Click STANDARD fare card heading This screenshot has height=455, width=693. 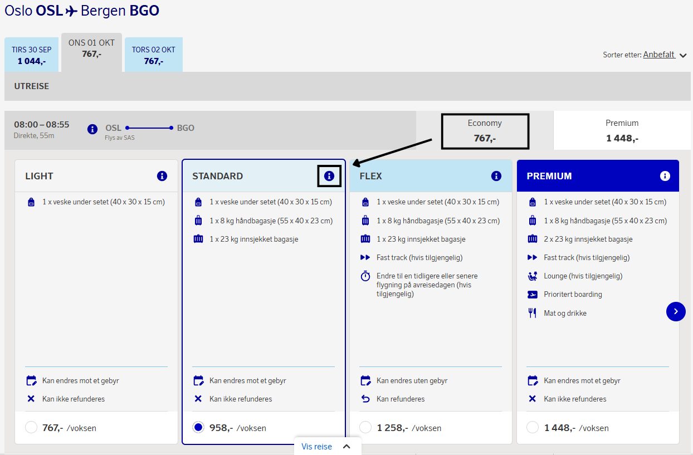(217, 176)
